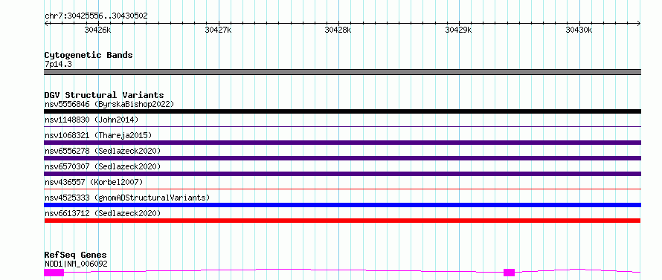Select the purple nsv1068321 variant bar
The width and height of the screenshot is (662, 280).
pyautogui.click(x=342, y=143)
